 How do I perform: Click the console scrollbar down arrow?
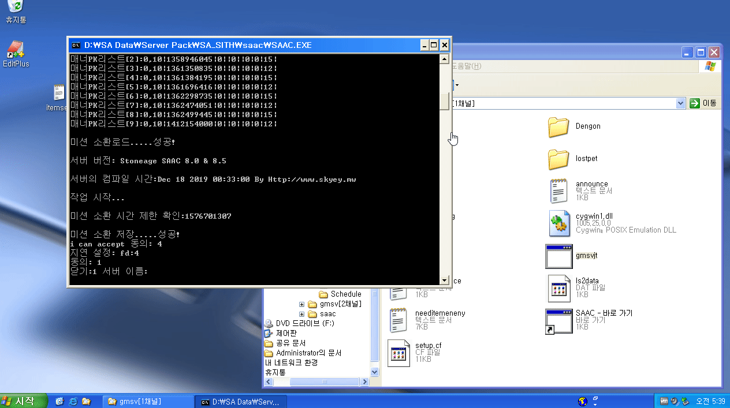click(x=444, y=280)
